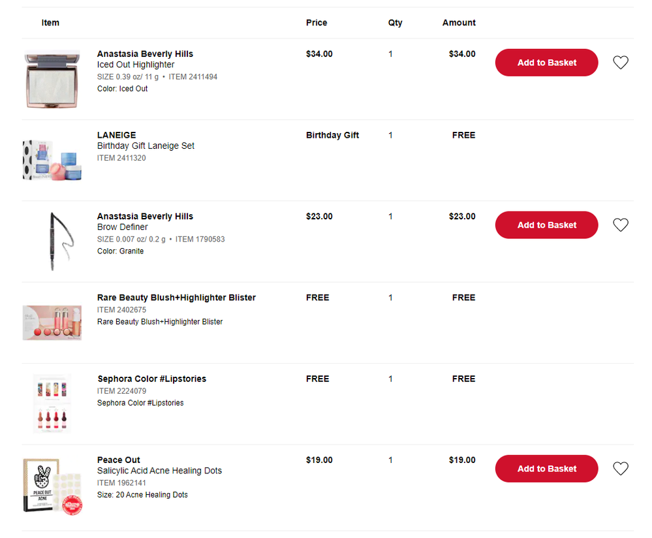Click the Price column header
The width and height of the screenshot is (652, 538).
[x=317, y=22]
